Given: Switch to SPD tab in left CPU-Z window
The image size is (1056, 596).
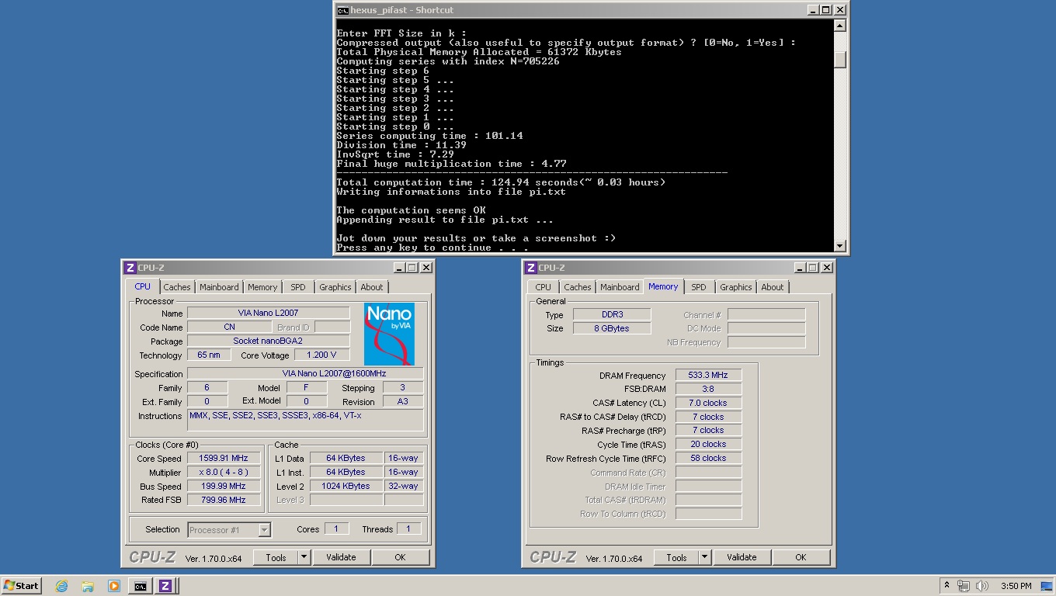Looking at the screenshot, I should click(298, 287).
